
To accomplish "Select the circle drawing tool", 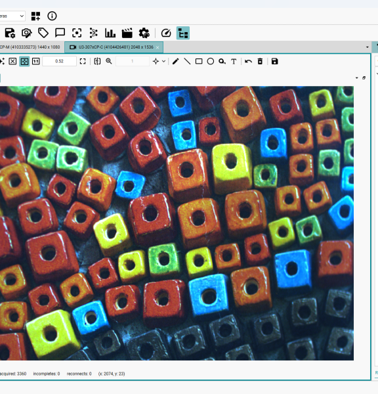I will (211, 61).
